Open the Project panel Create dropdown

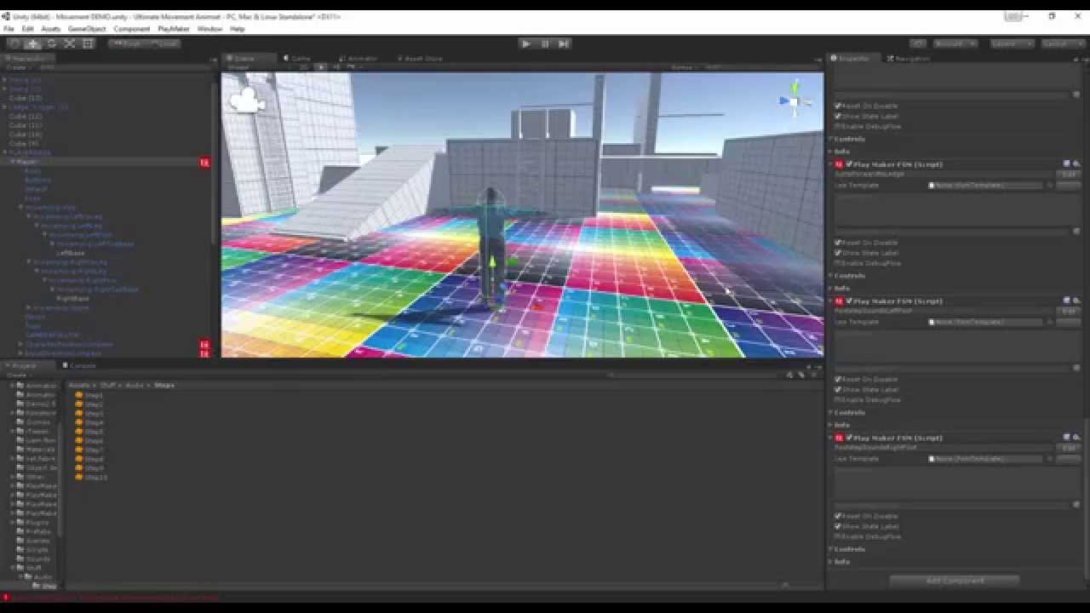tap(17, 375)
